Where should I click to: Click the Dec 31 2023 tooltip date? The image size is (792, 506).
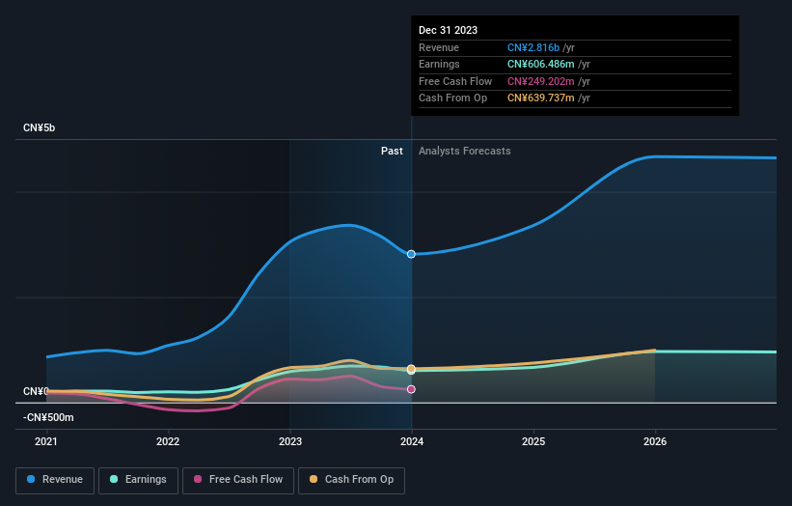point(448,30)
